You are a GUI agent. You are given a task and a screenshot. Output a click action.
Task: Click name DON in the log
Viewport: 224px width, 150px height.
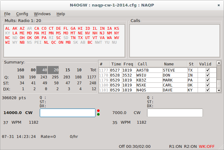[x=166, y=75]
